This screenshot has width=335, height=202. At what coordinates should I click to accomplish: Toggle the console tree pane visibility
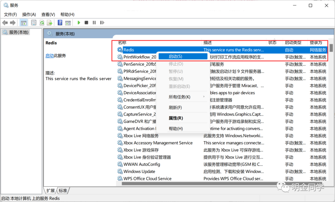23,22
